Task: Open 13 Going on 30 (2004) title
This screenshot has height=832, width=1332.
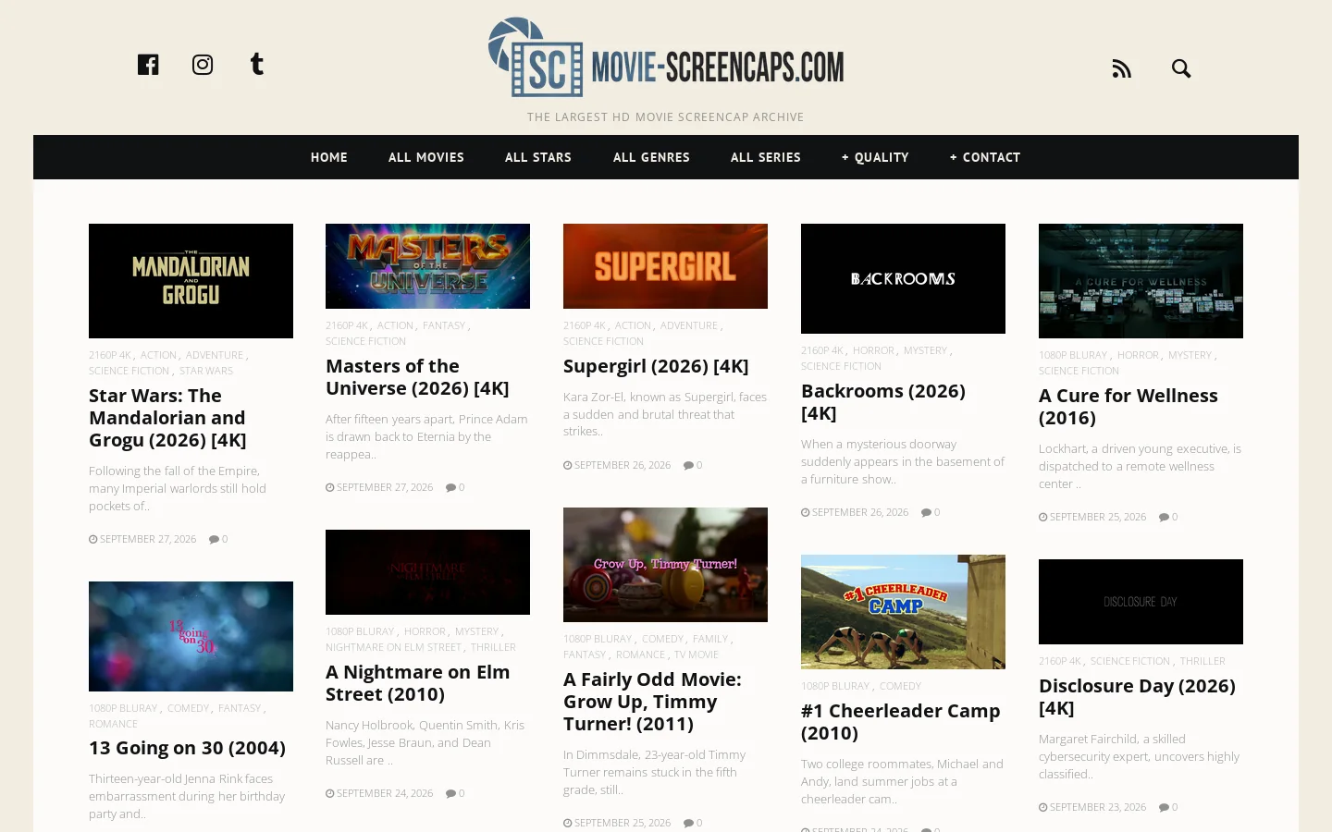Action: click(x=187, y=748)
